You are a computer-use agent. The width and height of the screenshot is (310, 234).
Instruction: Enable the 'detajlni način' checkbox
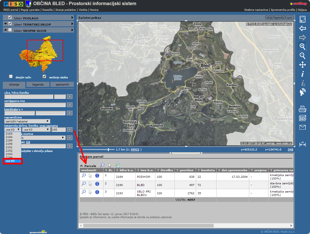tap(11, 77)
